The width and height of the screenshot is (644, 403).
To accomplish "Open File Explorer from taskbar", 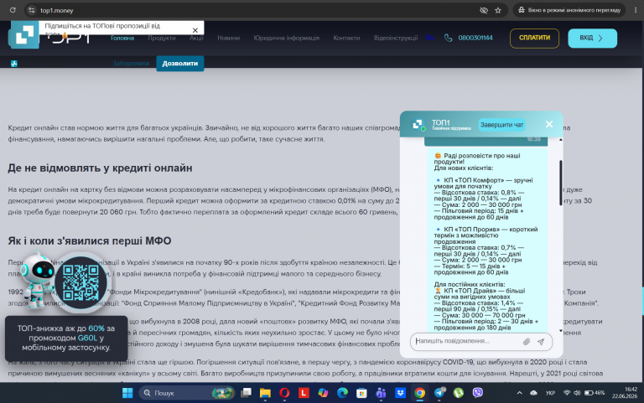I will [x=265, y=393].
